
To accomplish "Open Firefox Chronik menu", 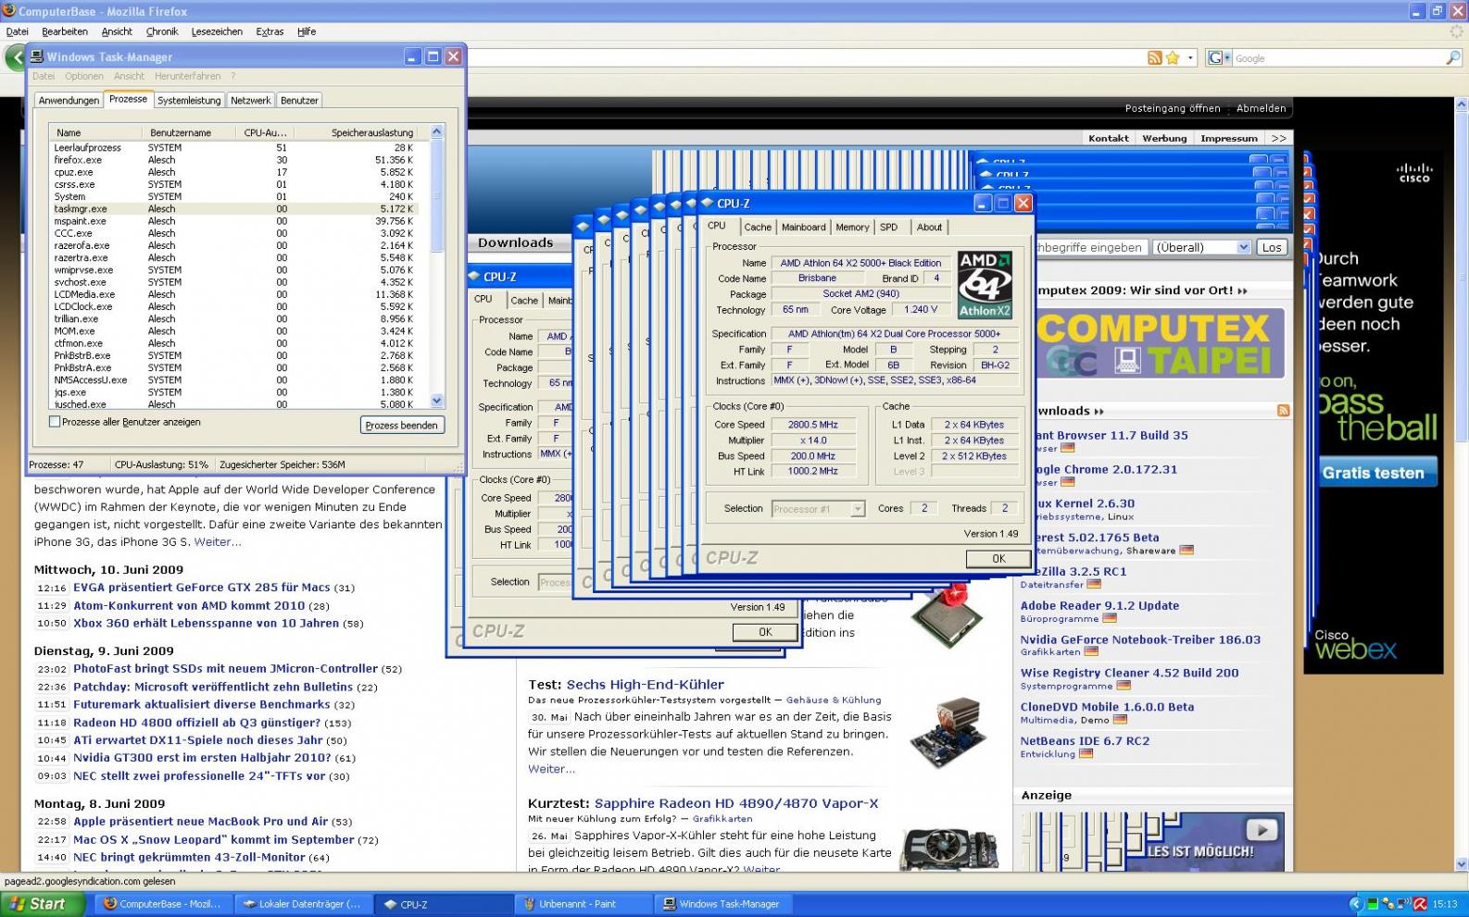I will click(162, 31).
